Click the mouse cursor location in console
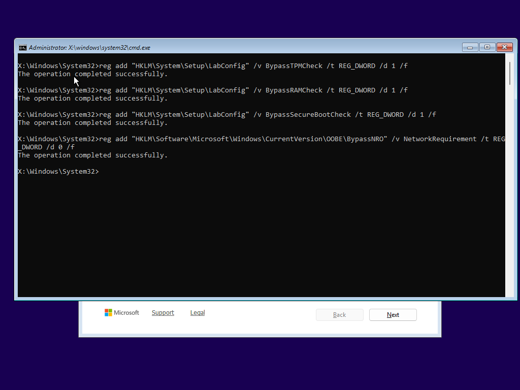 [75, 80]
